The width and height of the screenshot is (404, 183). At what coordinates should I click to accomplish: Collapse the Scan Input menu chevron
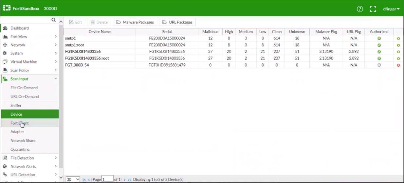(x=56, y=79)
